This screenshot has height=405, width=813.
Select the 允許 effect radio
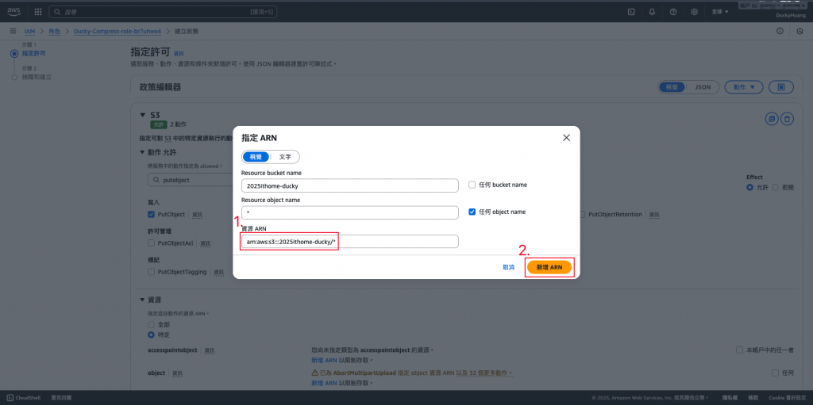pos(749,188)
